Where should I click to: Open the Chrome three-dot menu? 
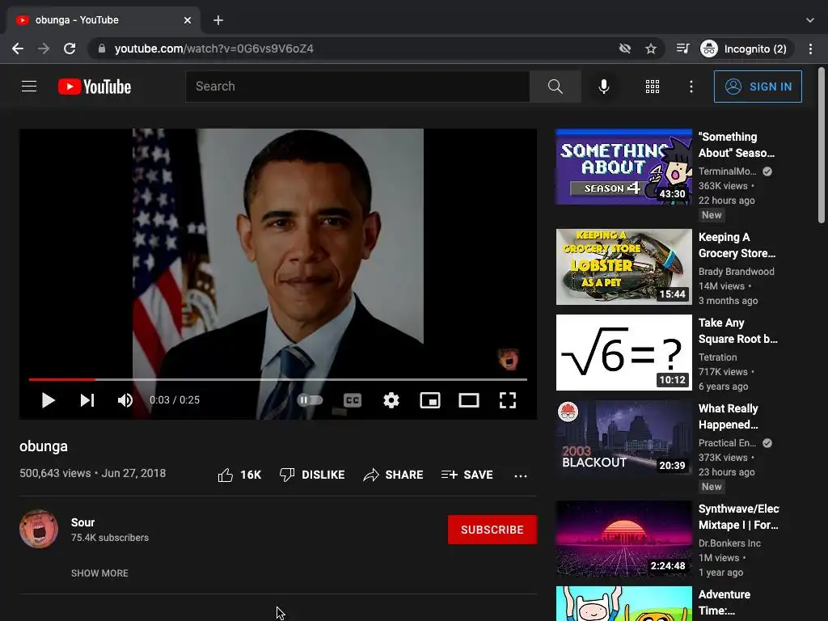pyautogui.click(x=810, y=49)
